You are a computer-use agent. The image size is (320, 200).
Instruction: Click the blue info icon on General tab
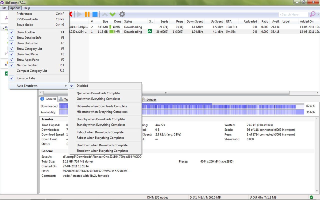click(x=42, y=99)
